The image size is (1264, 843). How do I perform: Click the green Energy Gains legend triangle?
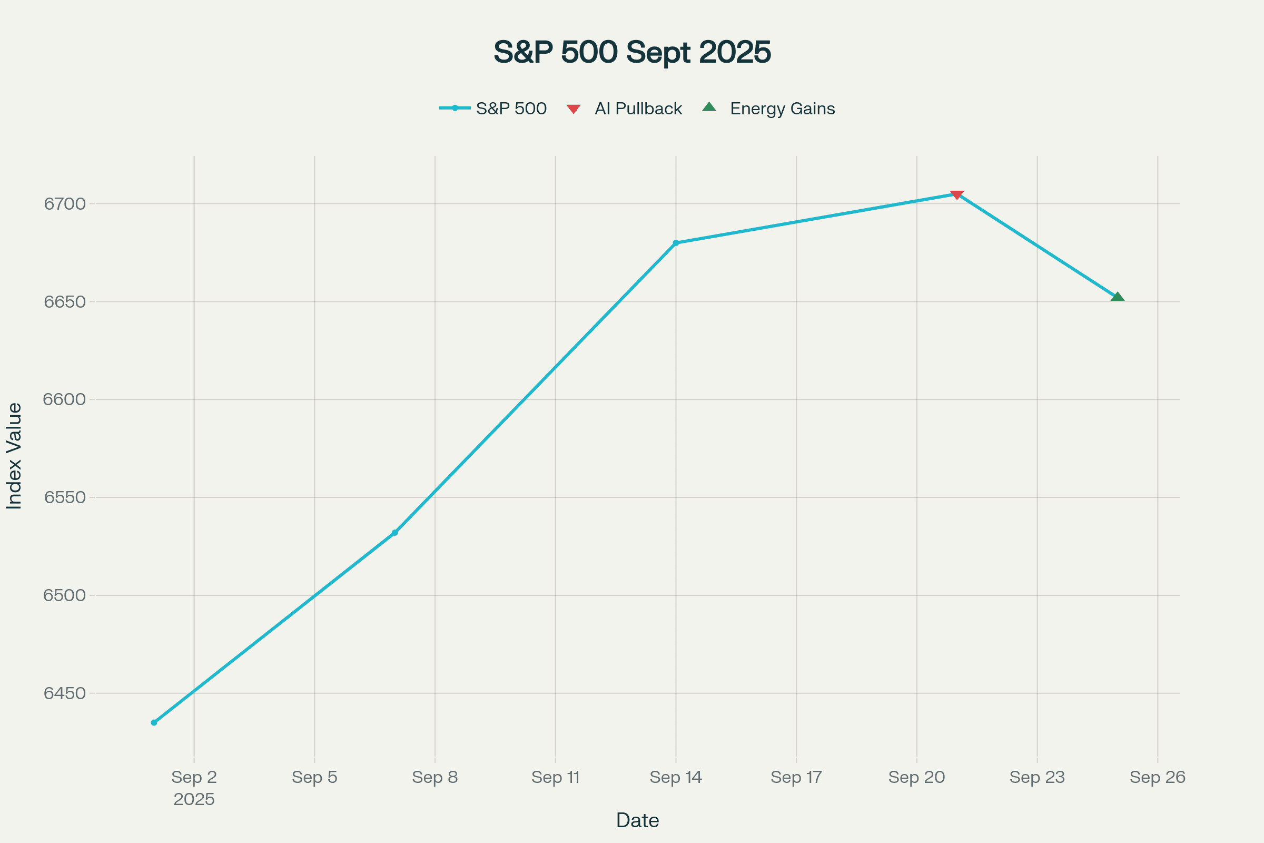click(709, 107)
